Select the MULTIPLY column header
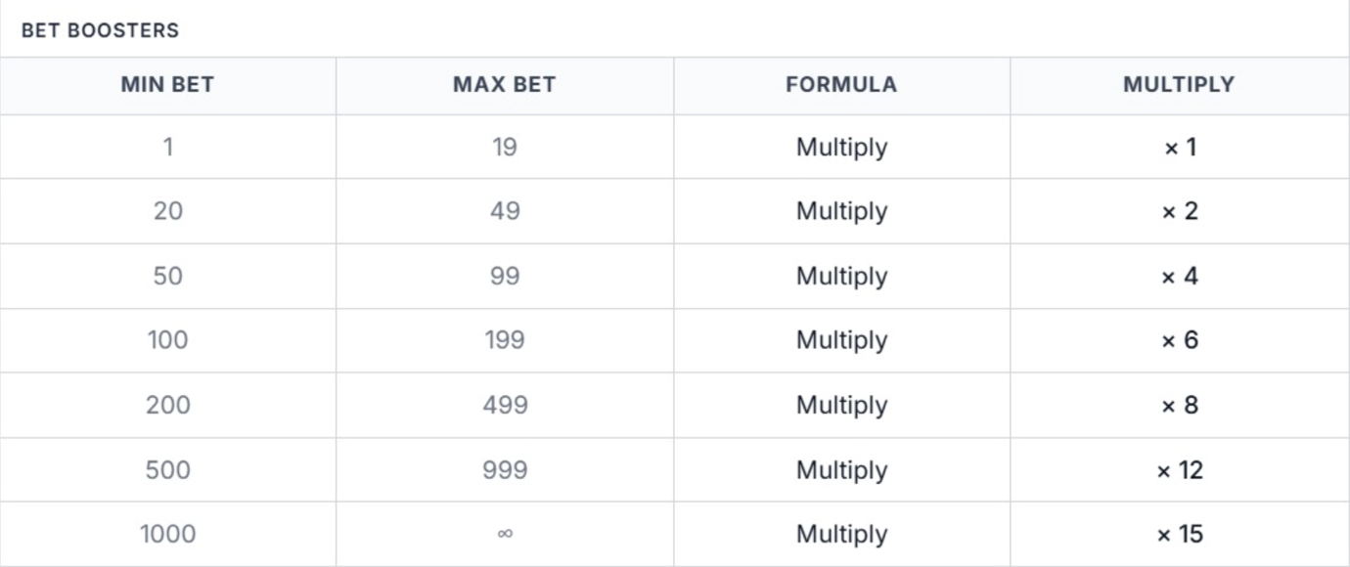The image size is (1350, 567). 1179,85
